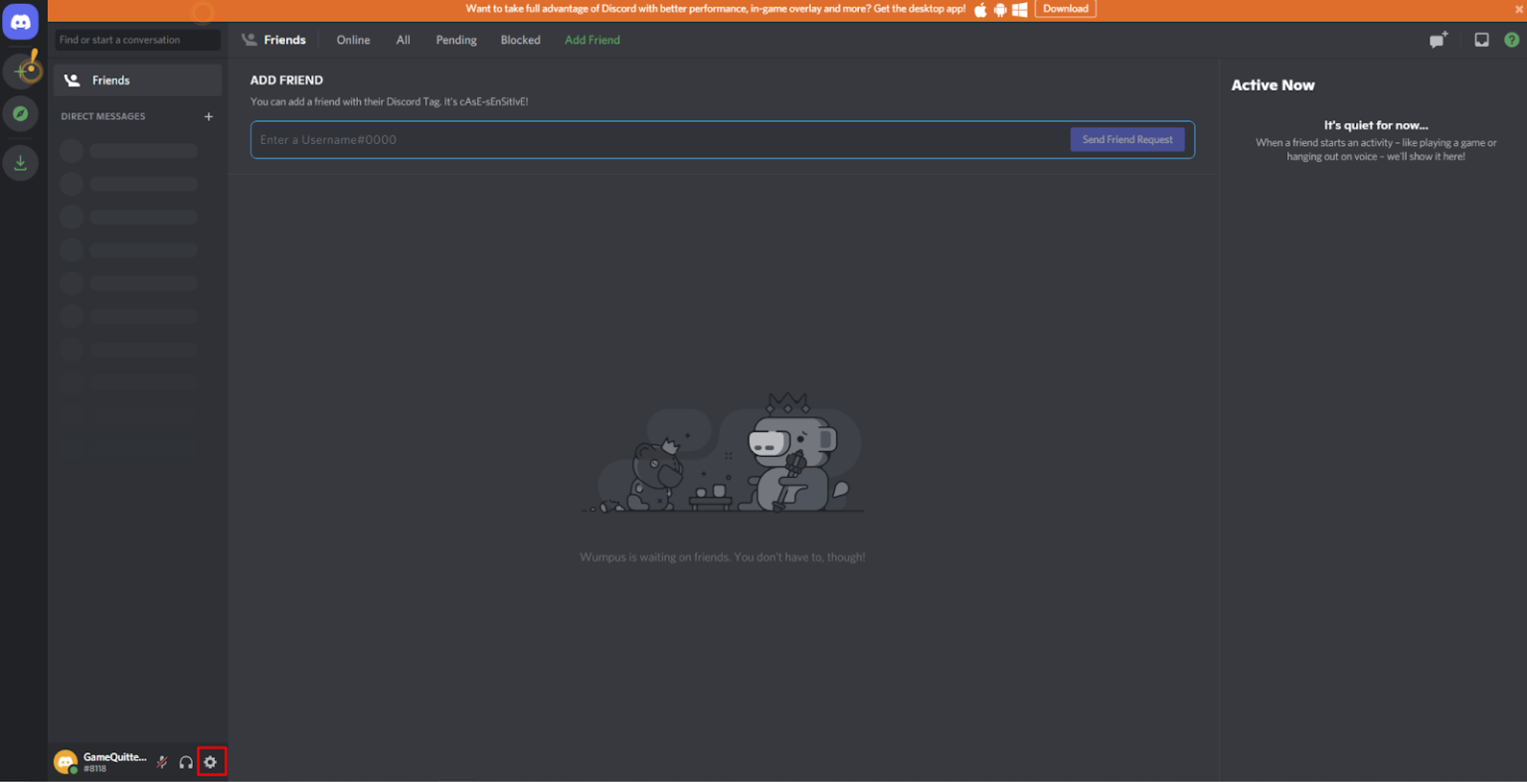The width and height of the screenshot is (1527, 782).
Task: Click the Download link in the orange banner
Action: [x=1065, y=9]
